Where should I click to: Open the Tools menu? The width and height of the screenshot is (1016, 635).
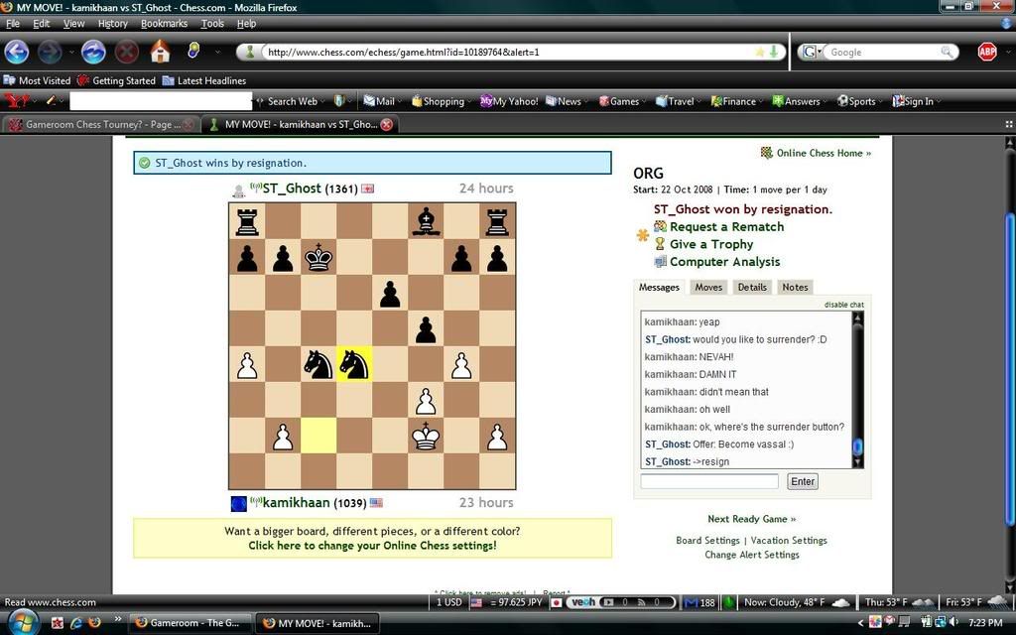tap(212, 24)
